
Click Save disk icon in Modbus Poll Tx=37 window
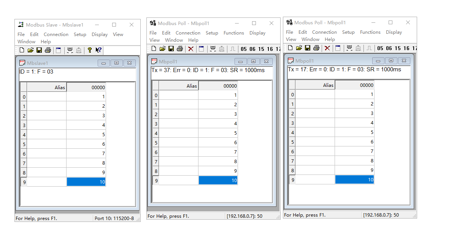point(171,49)
